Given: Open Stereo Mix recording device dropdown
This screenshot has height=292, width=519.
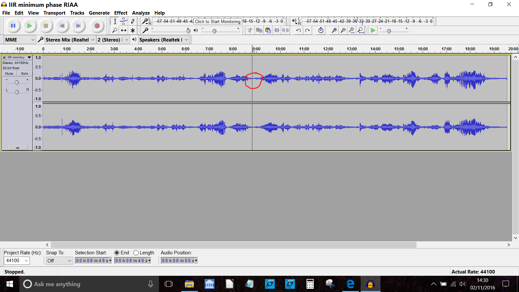Looking at the screenshot, I should (70, 40).
